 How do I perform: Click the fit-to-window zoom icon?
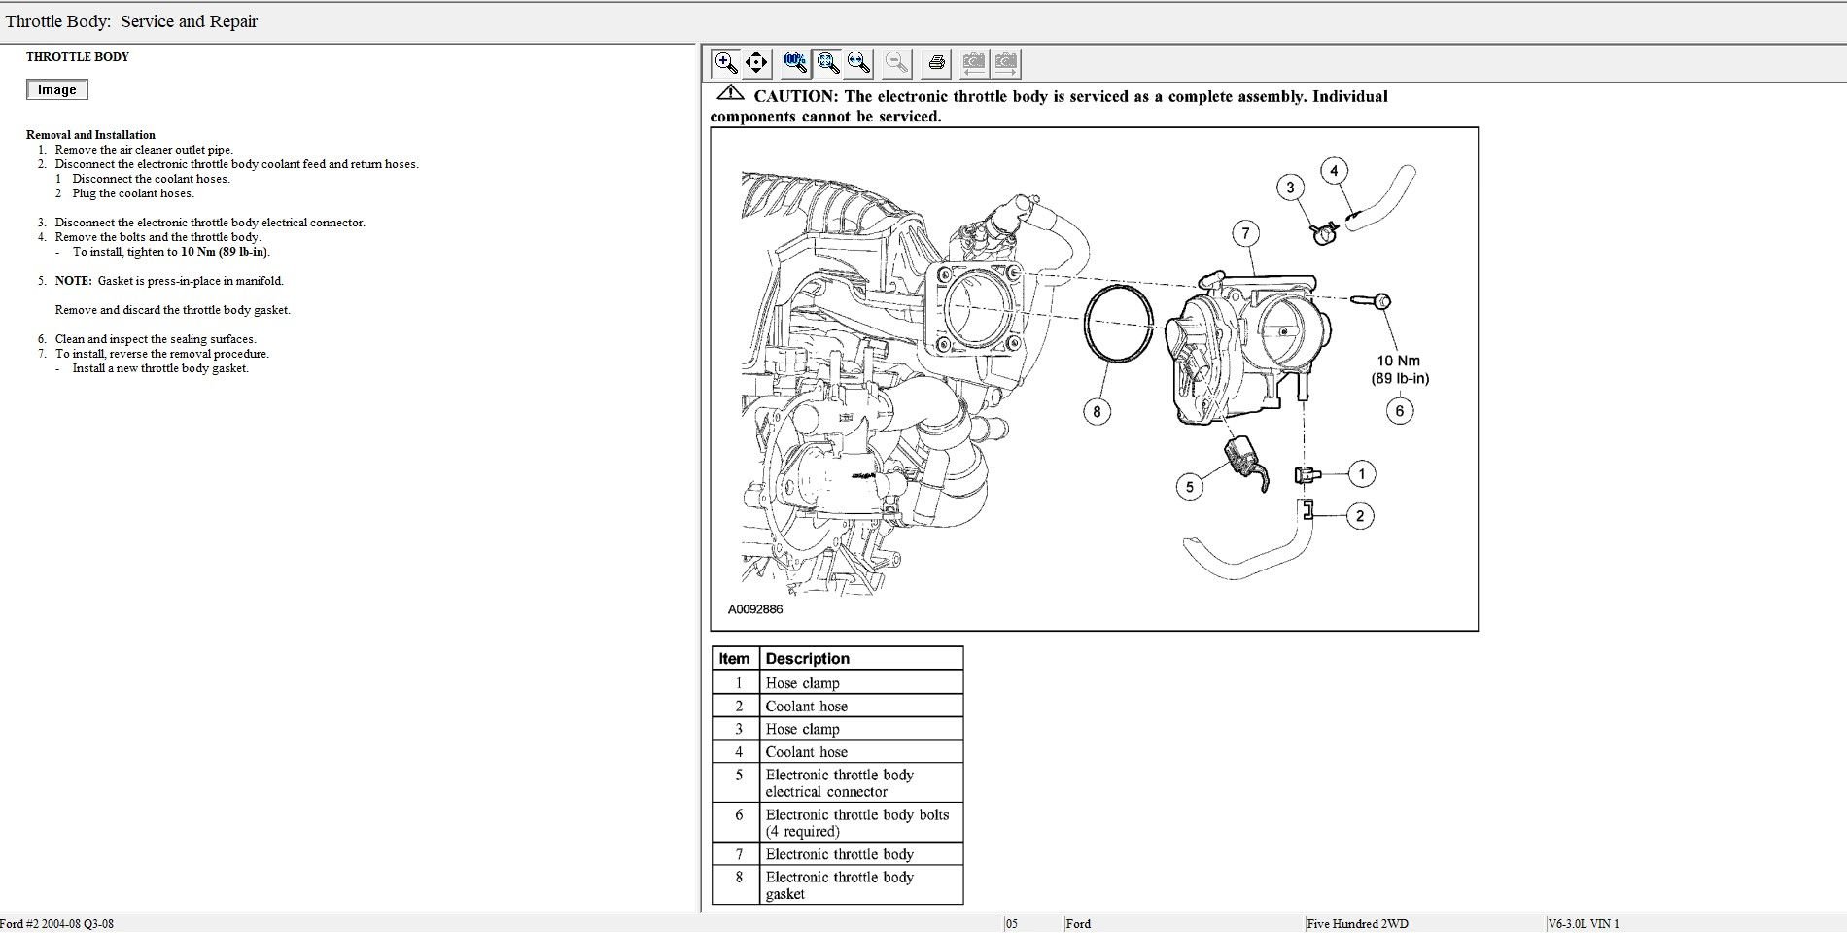827,63
